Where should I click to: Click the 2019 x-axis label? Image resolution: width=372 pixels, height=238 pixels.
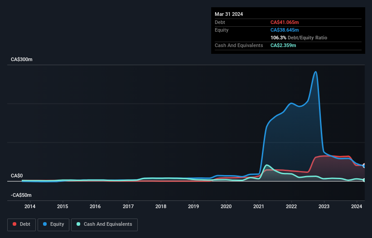point(193,206)
